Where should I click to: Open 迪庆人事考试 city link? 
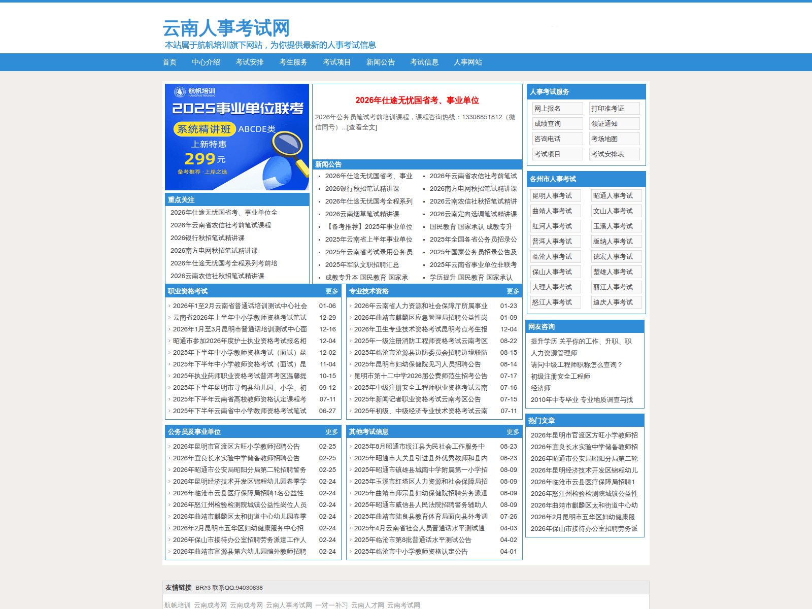coord(616,302)
